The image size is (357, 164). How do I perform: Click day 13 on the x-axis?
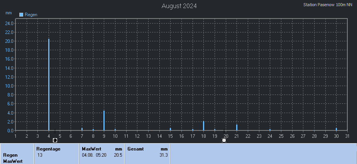pos(148,136)
